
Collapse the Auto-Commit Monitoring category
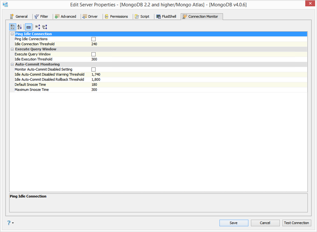pyautogui.click(x=12, y=65)
